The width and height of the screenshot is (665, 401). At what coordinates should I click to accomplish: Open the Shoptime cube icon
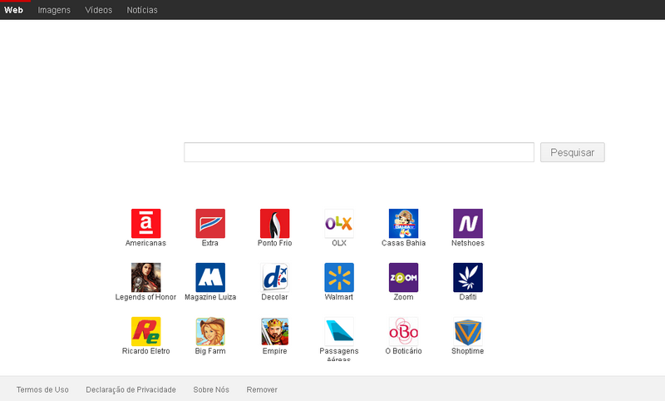(468, 331)
